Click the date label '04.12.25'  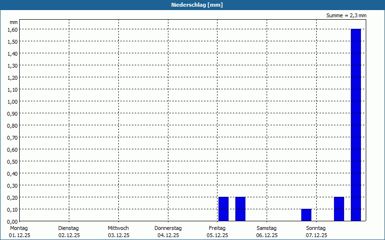coord(168,235)
